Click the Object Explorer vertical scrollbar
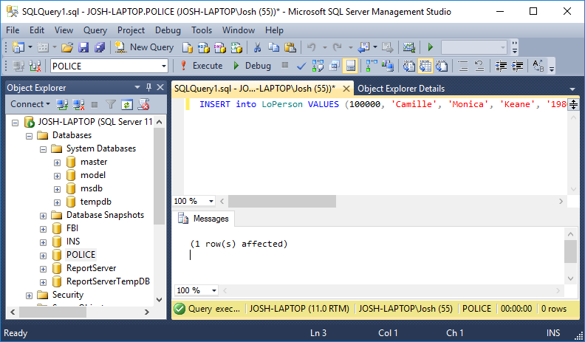The image size is (585, 342). 160,176
